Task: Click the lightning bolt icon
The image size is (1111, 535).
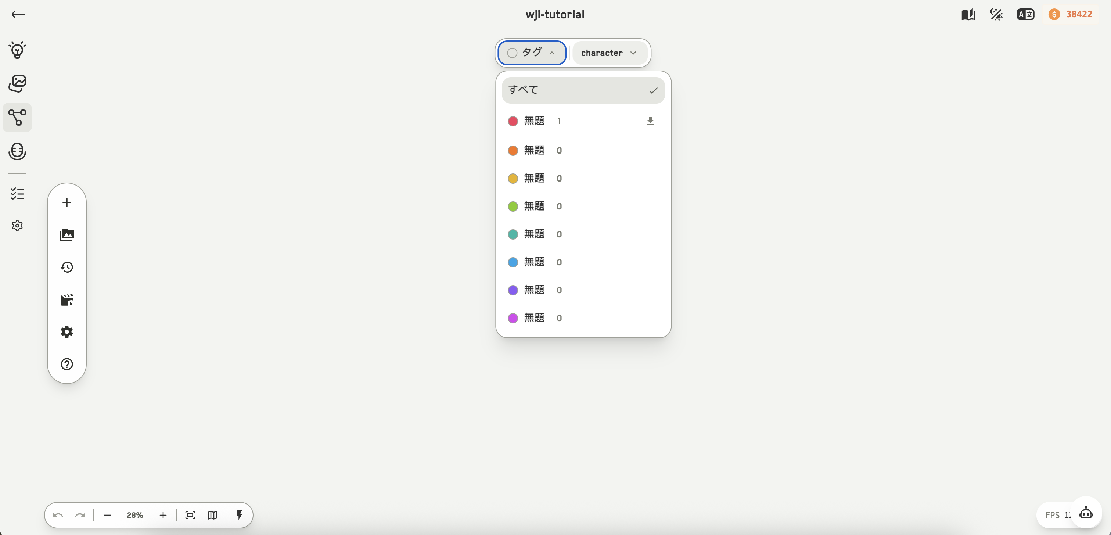Action: (x=240, y=515)
